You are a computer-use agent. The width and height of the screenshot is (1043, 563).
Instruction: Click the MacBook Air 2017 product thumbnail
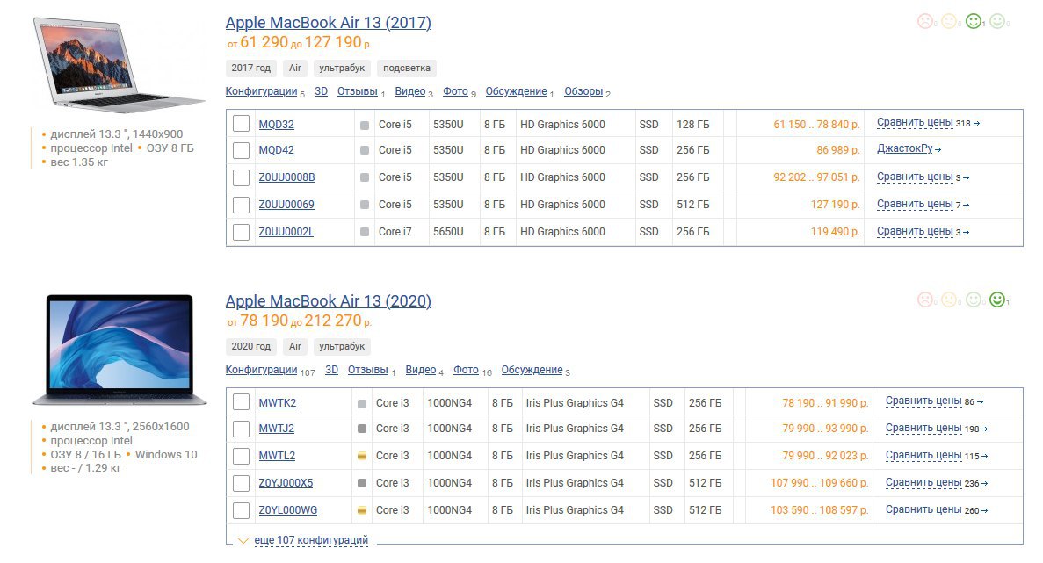pyautogui.click(x=119, y=64)
